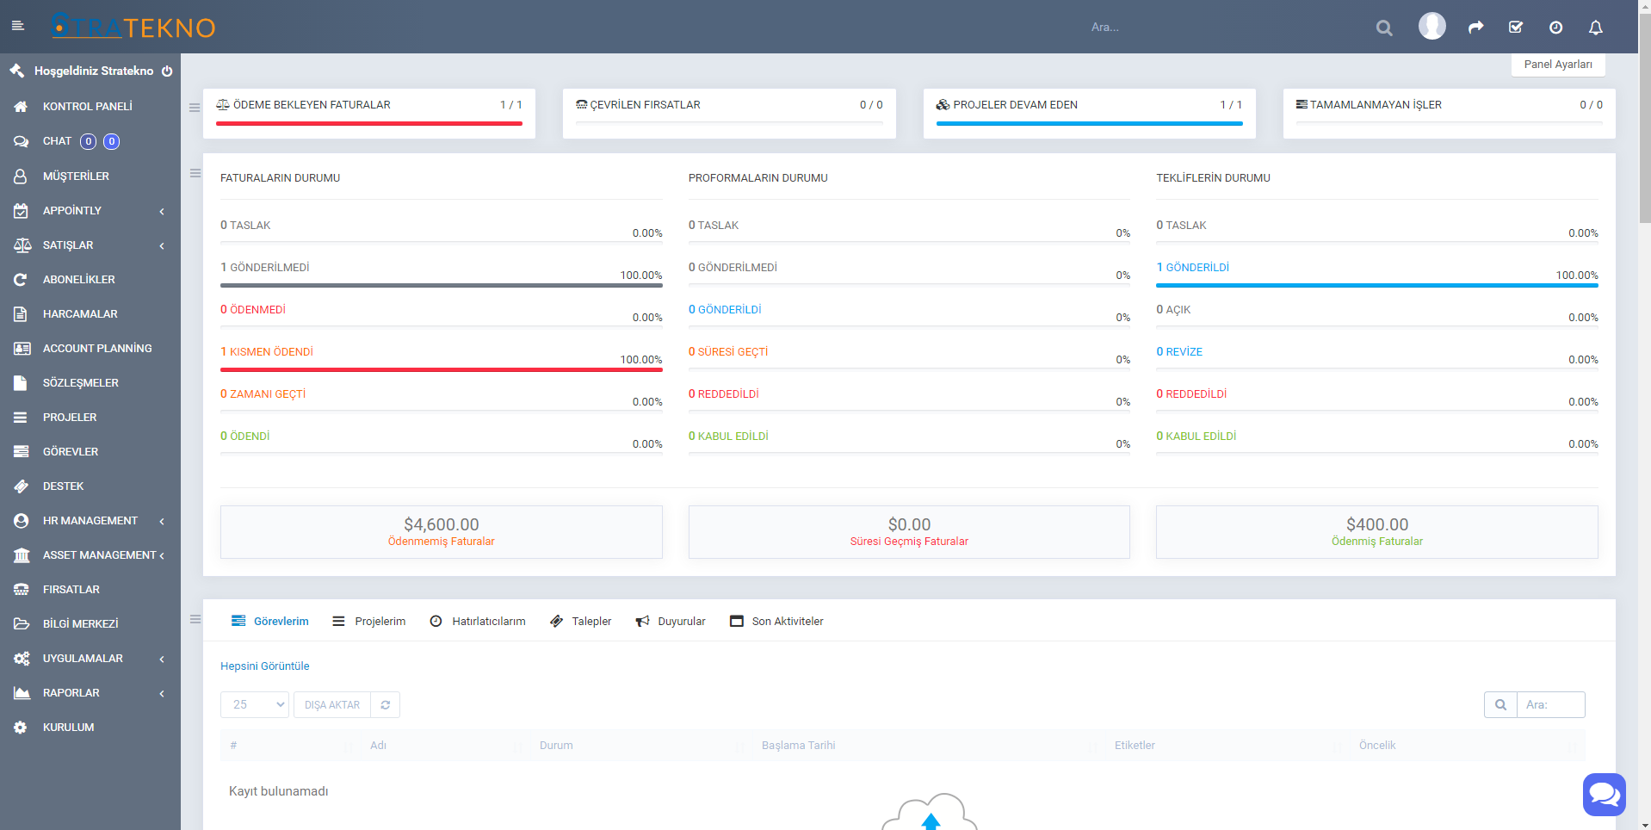1651x830 pixels.
Task: Expand the Satışlar submenu arrow
Action: 162,245
